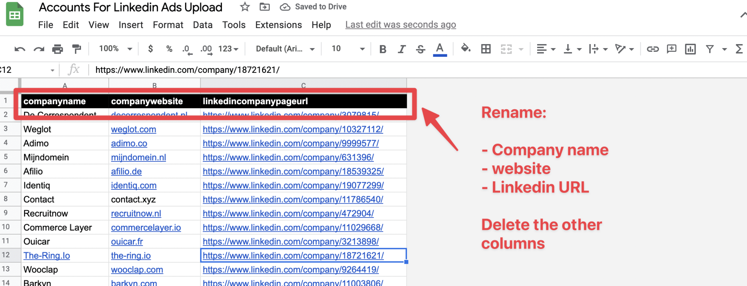Click the Google Sheets home icon
The height and width of the screenshot is (286, 747).
(15, 15)
